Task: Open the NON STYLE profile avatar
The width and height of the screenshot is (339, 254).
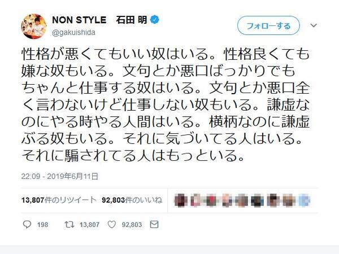Action: [x=34, y=26]
